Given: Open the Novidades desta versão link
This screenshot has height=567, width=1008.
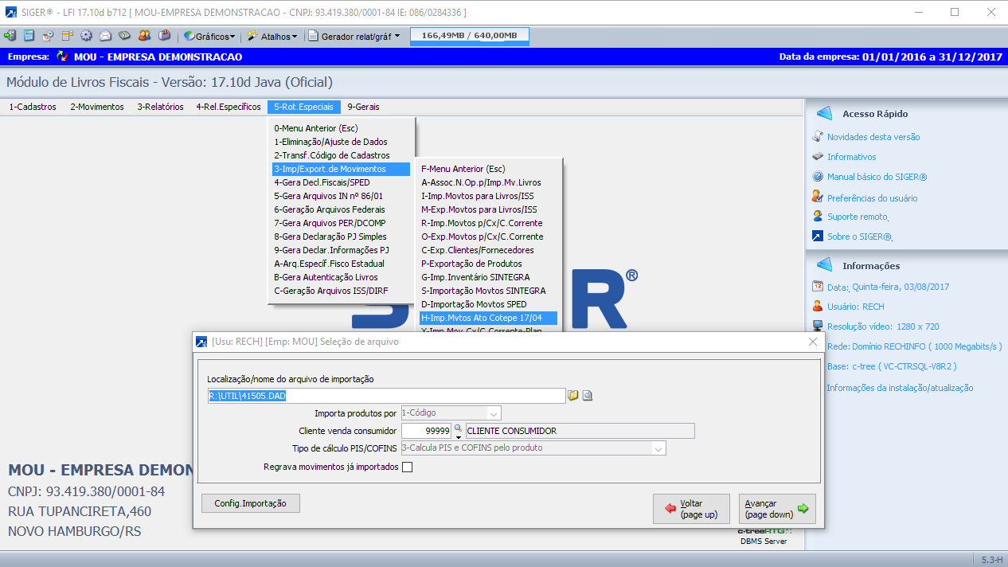Looking at the screenshot, I should coord(873,137).
